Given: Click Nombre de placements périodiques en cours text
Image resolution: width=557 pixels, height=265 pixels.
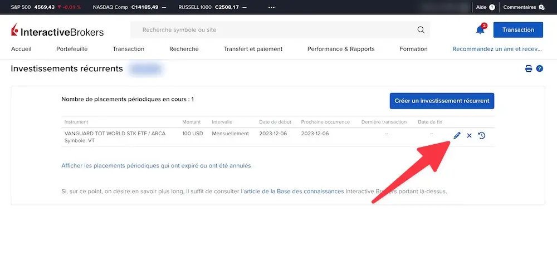Looking at the screenshot, I should point(128,100).
